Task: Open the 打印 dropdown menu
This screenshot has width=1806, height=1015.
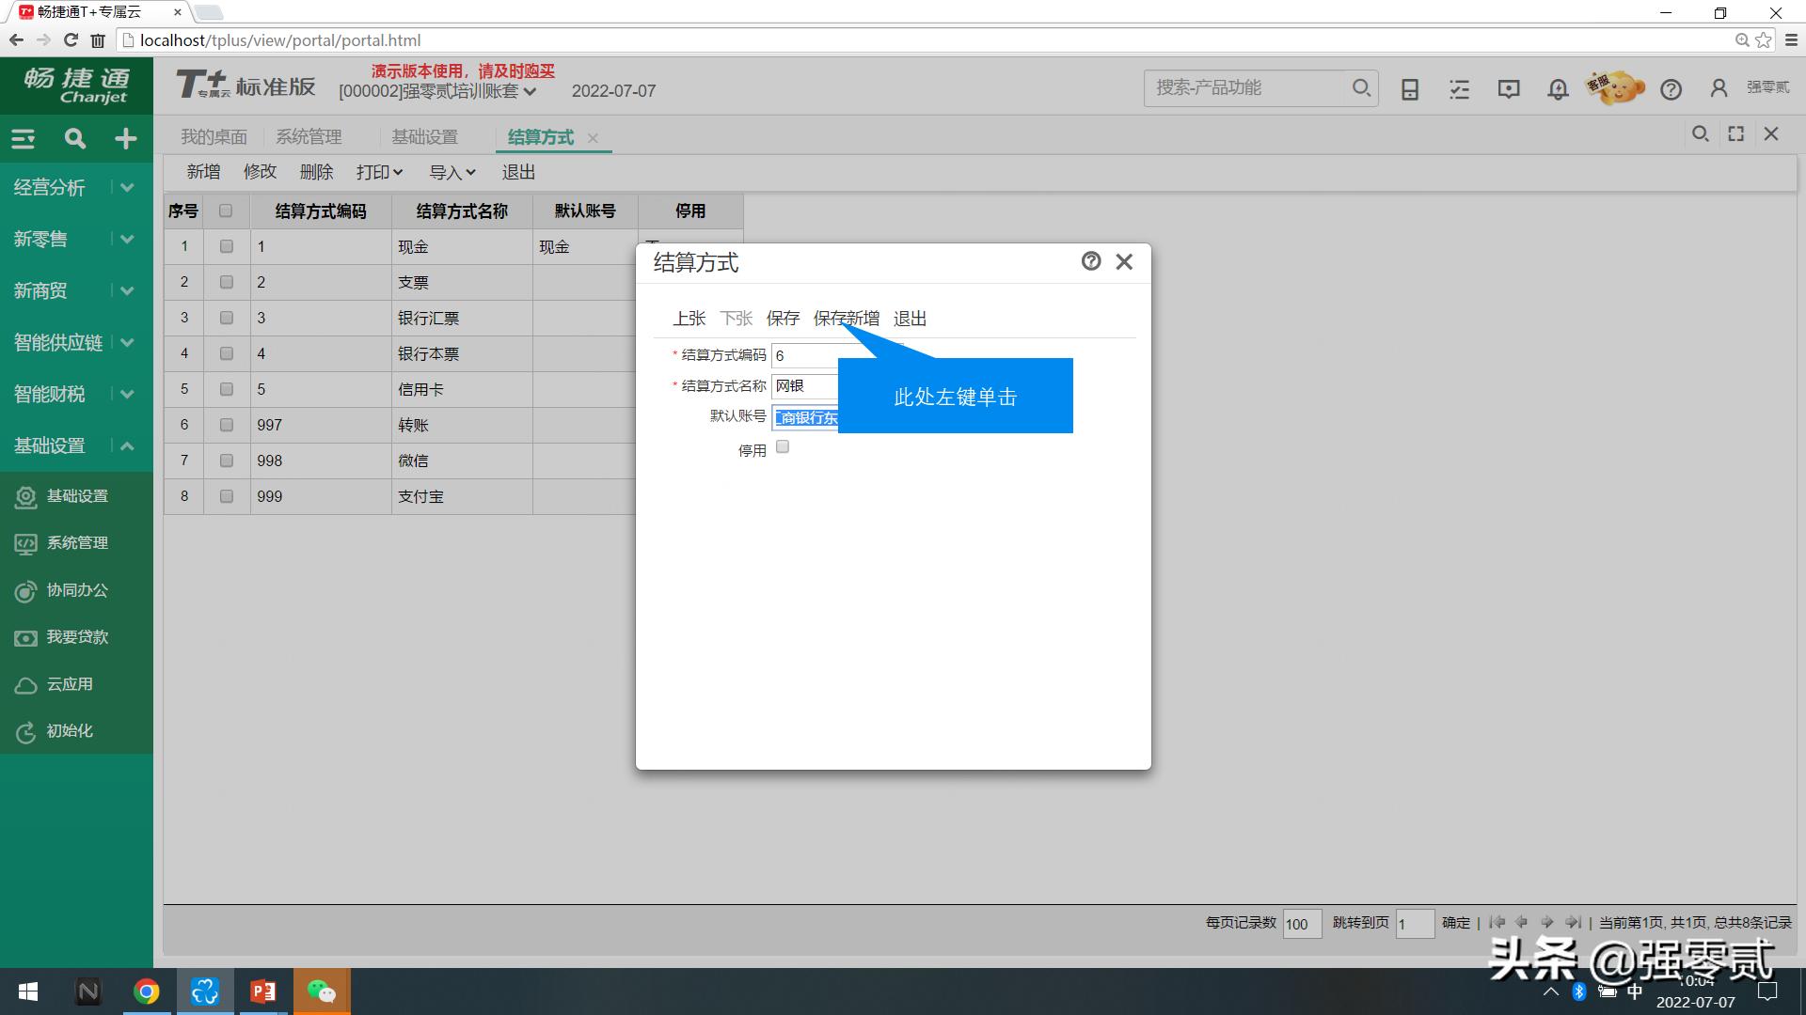Action: 377,171
